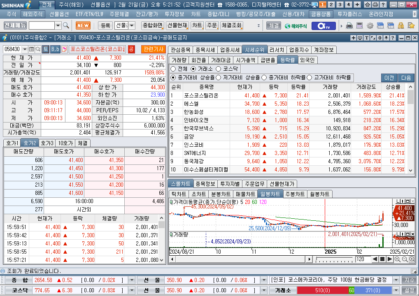Viewport: 419px width, 296px height.
Task: Switch to the 투자자별 tab
Action: pyautogui.click(x=230, y=184)
